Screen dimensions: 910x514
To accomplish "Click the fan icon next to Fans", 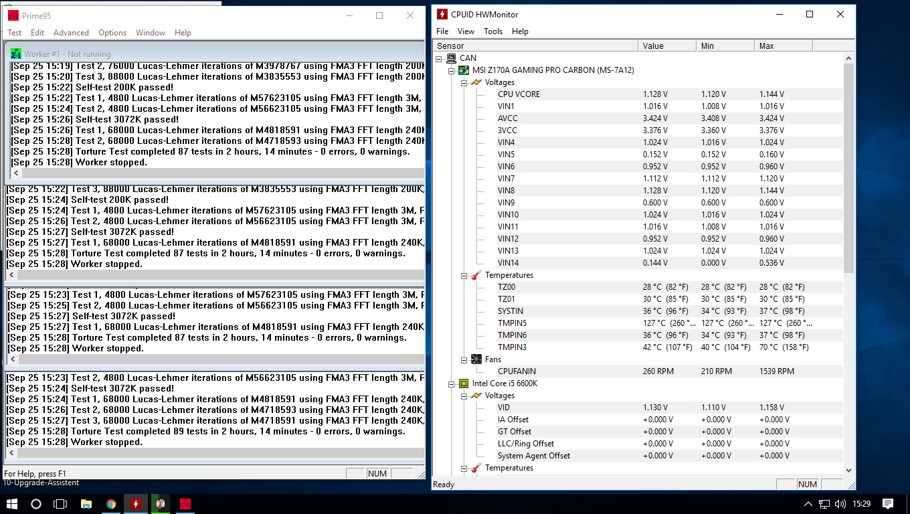I will [476, 359].
